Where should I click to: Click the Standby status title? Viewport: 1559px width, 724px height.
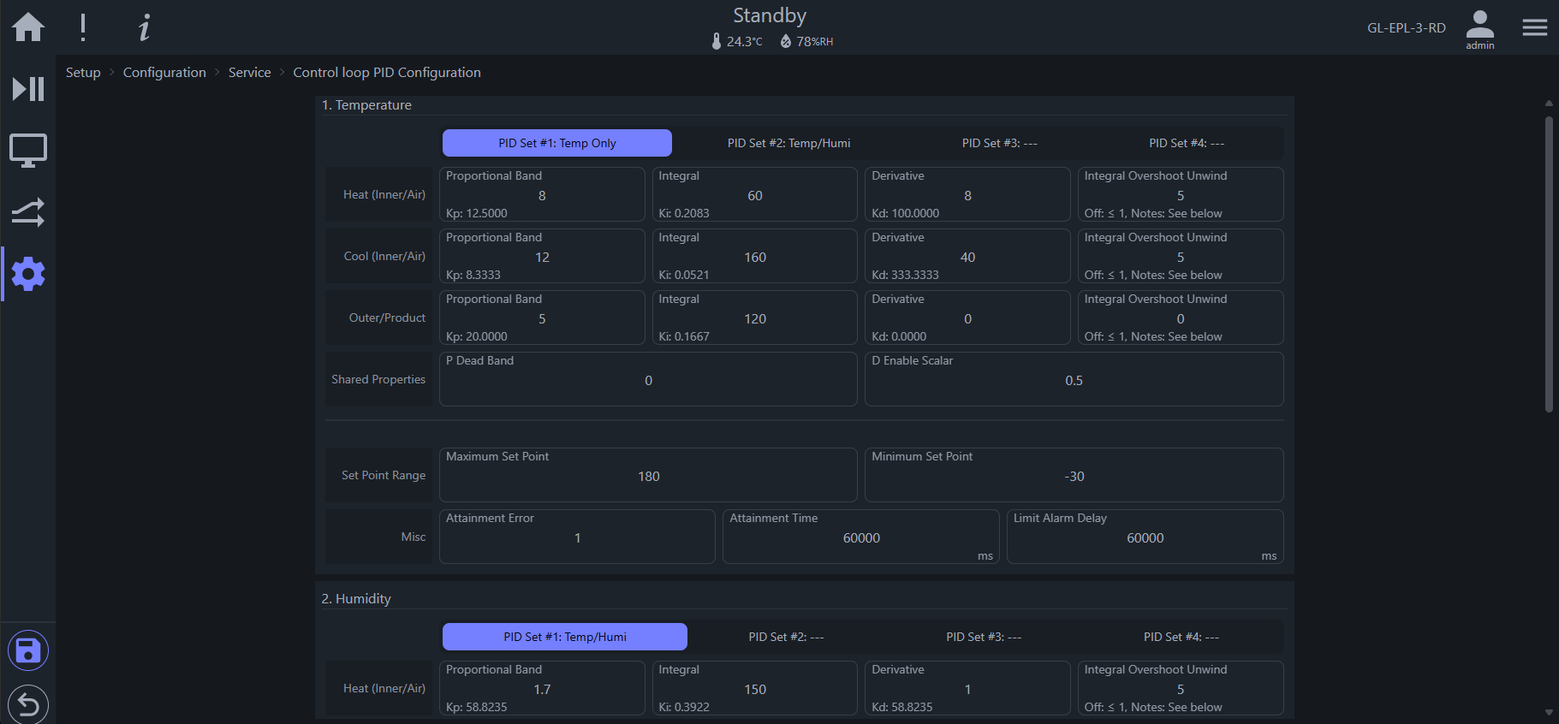click(770, 15)
